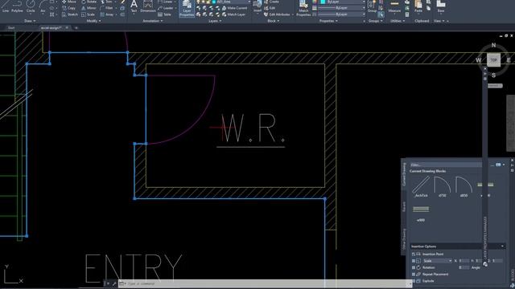Select the d750 door block thumbnail
The height and width of the screenshot is (289, 515).
(442, 186)
